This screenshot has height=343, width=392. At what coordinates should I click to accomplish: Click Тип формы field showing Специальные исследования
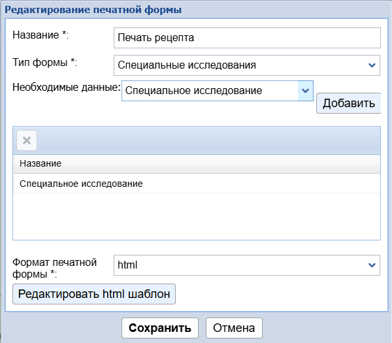pos(238,65)
